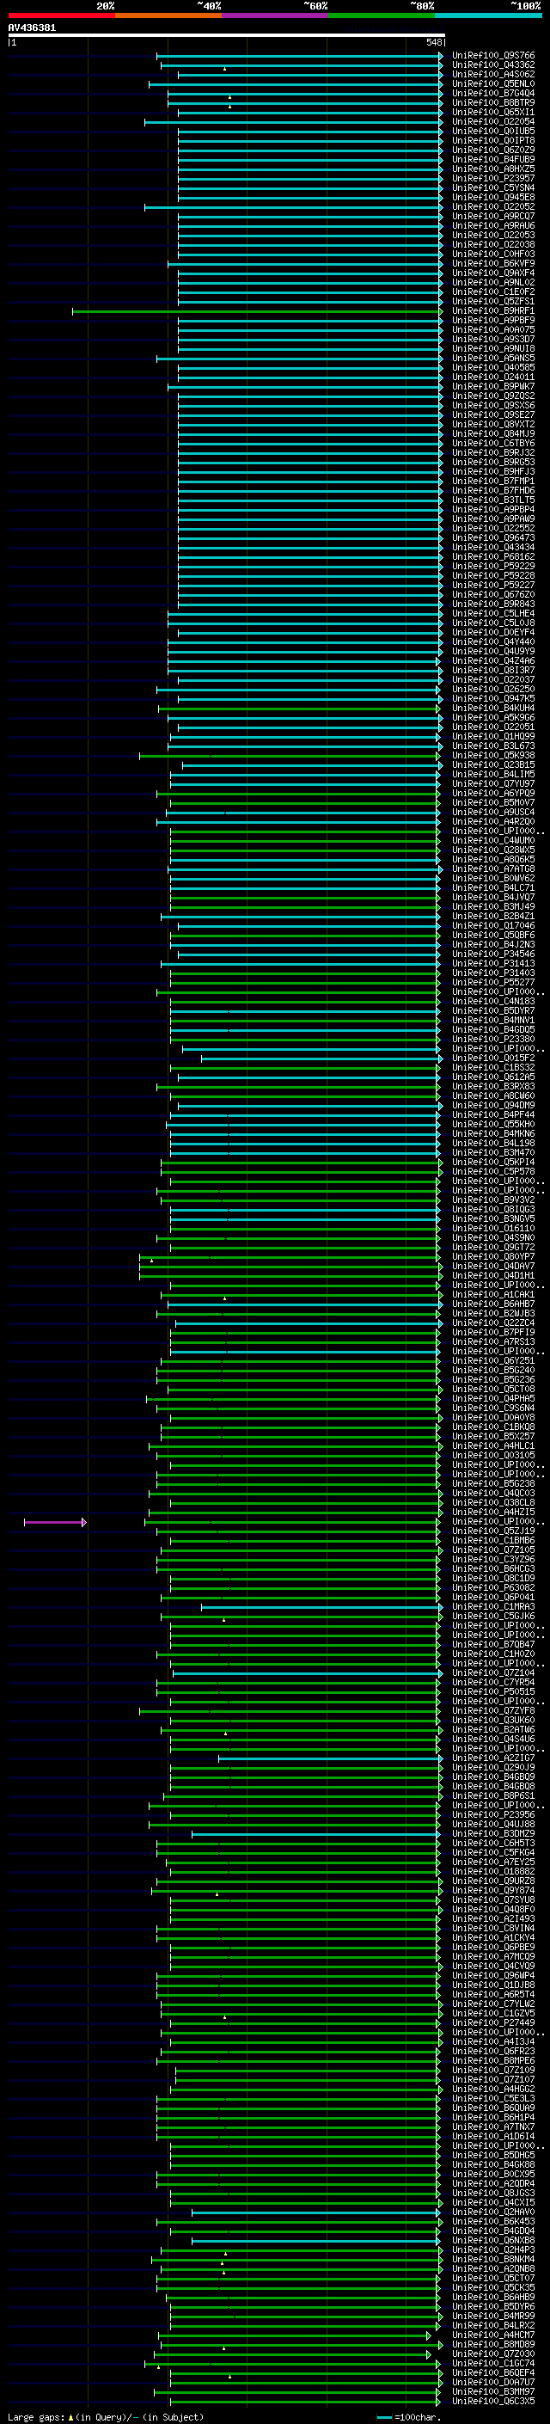Select the UniRef100_A1CAK1 label

click(x=493, y=1295)
